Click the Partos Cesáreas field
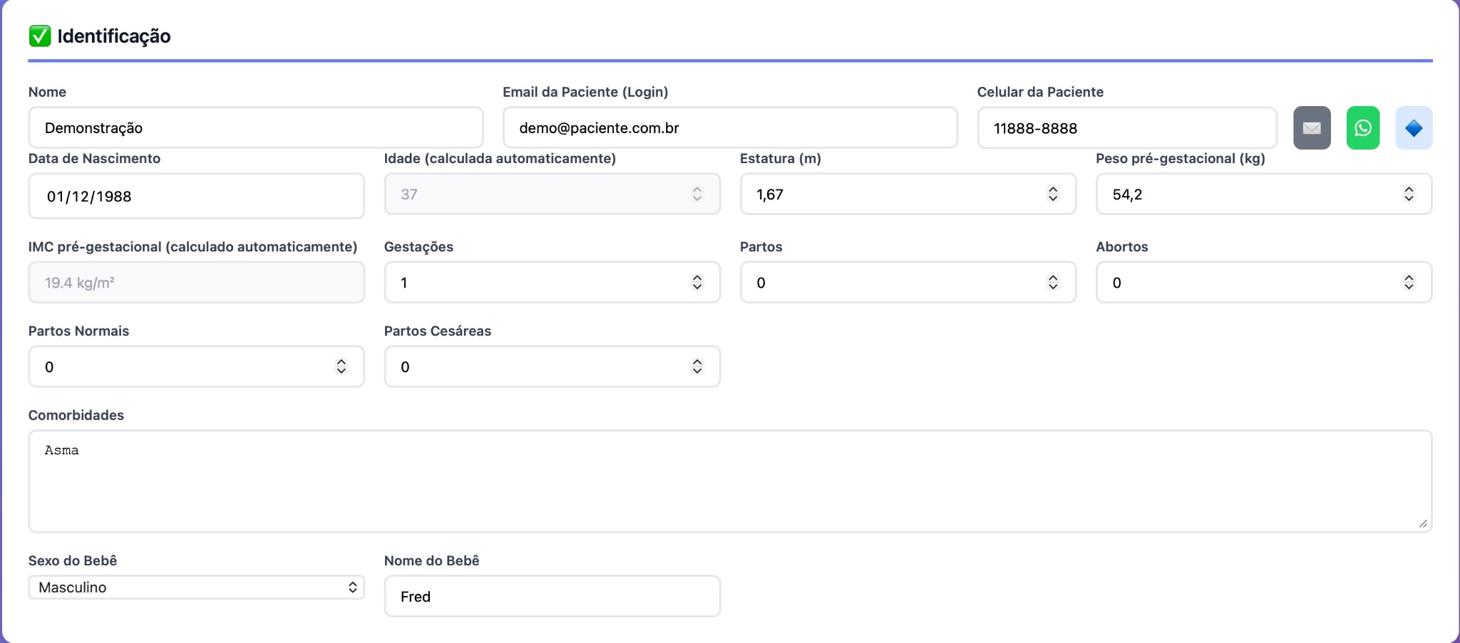The image size is (1460, 643). pyautogui.click(x=552, y=367)
